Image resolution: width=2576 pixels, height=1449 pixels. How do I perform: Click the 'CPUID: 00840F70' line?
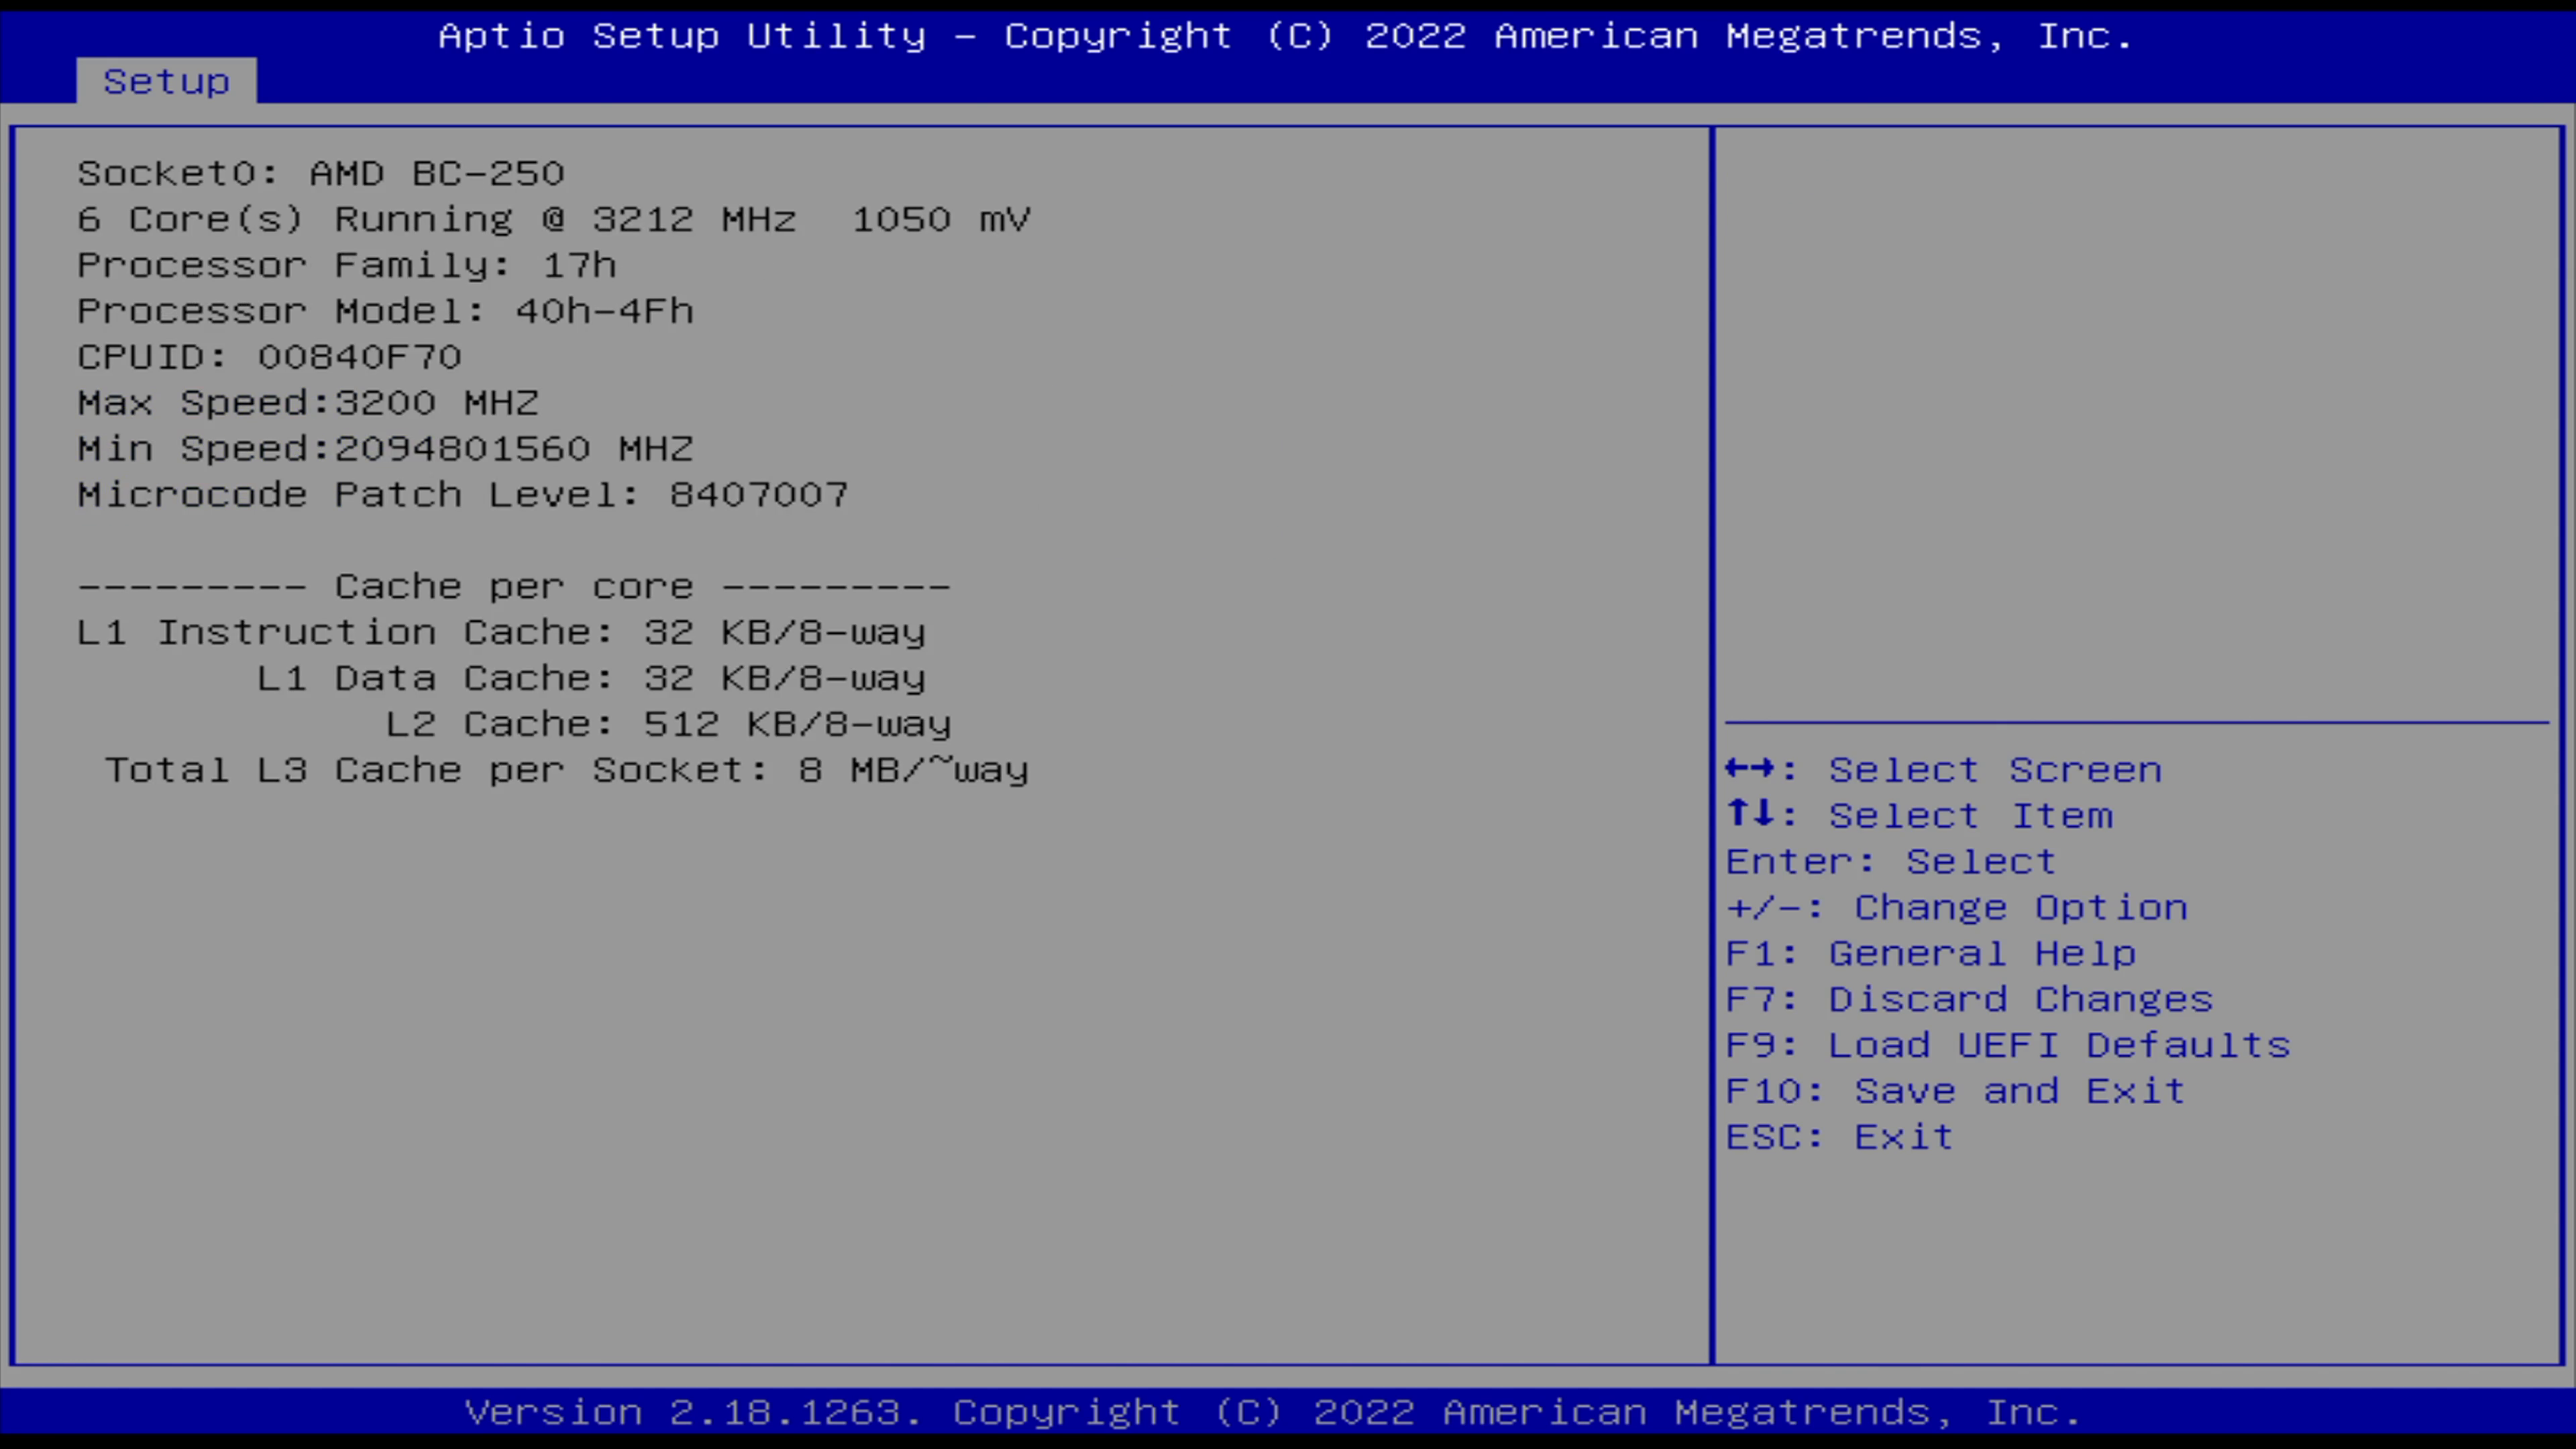tap(269, 358)
